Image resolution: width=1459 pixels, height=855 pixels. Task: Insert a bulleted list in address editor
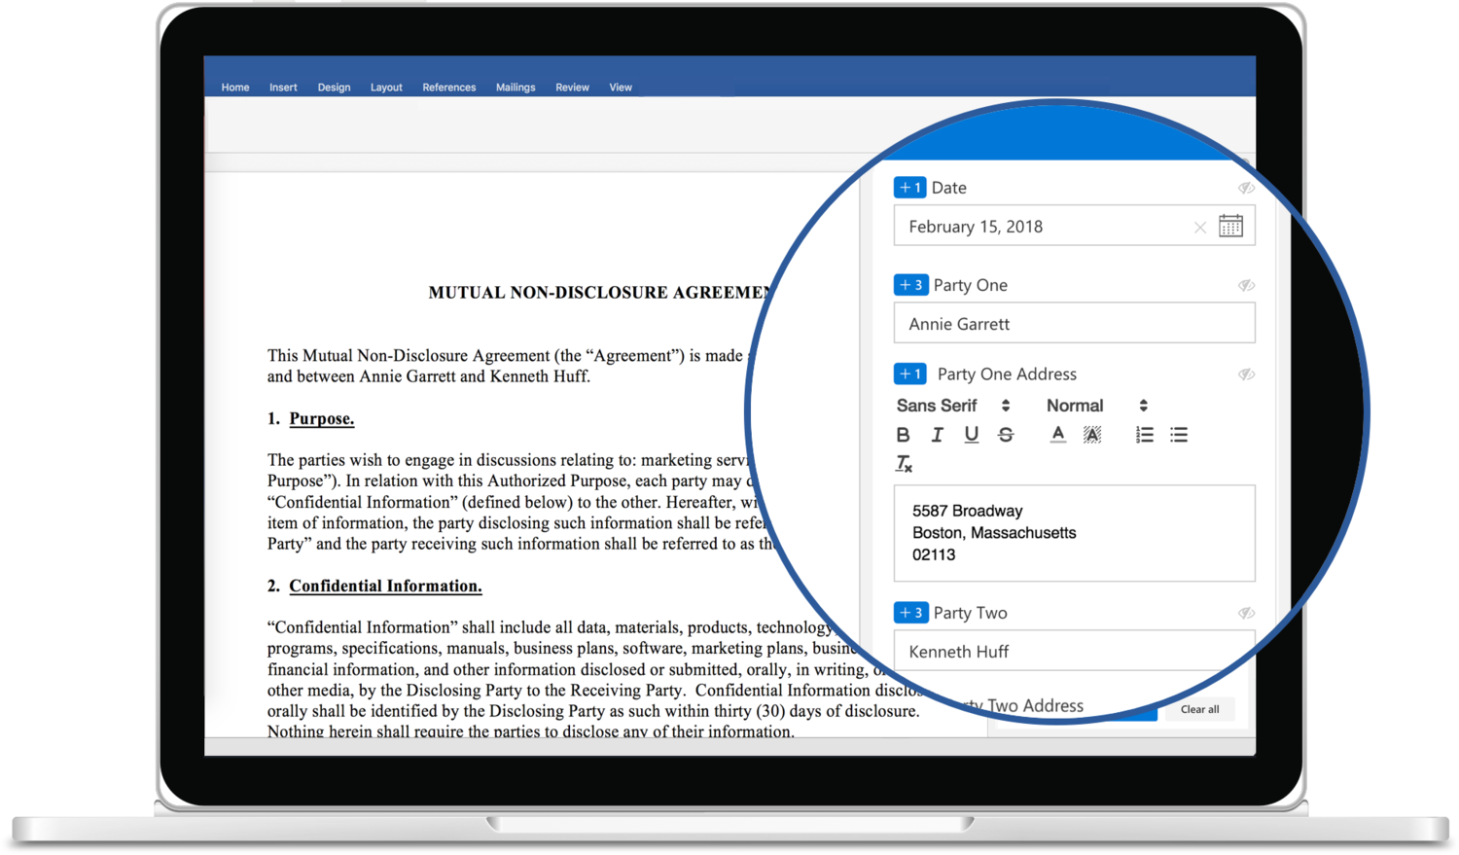(1179, 435)
